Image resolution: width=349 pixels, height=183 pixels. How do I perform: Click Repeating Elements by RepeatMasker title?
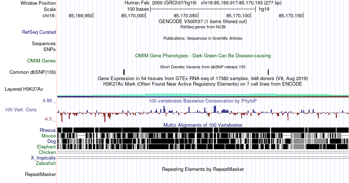click(203, 169)
